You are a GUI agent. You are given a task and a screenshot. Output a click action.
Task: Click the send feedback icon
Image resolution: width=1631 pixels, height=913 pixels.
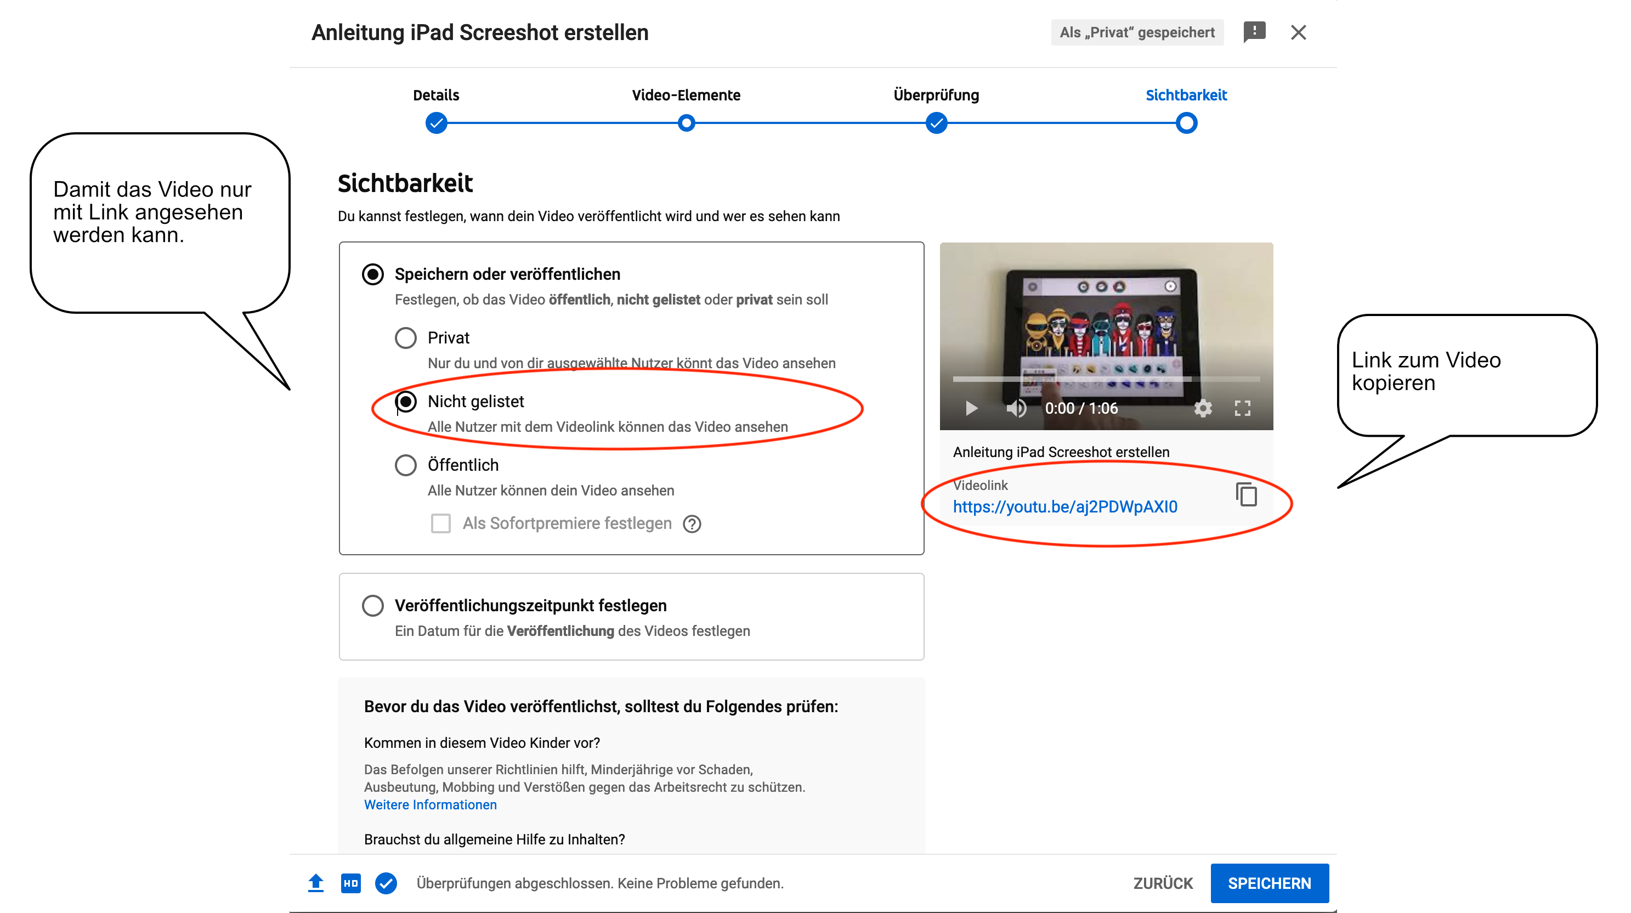coord(1254,32)
